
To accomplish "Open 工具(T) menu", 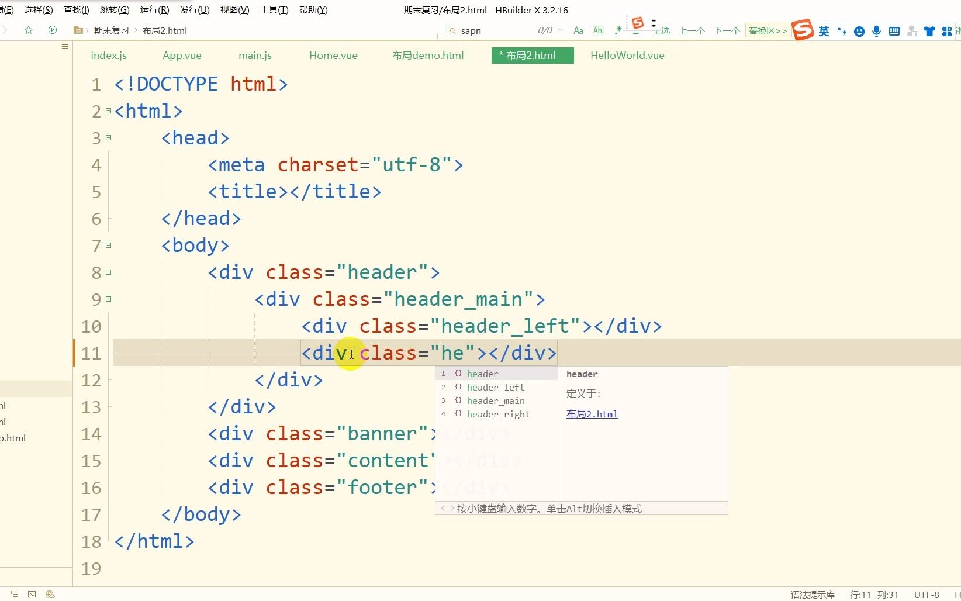I will tap(274, 10).
